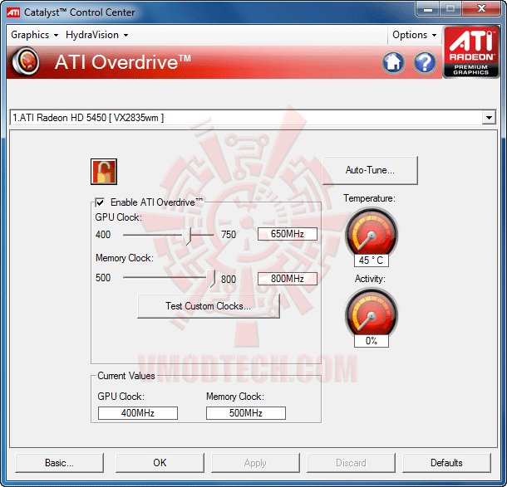The image size is (507, 487).
Task: Click the ATI Overdrive gauge icon in the banner
Action: click(x=26, y=61)
